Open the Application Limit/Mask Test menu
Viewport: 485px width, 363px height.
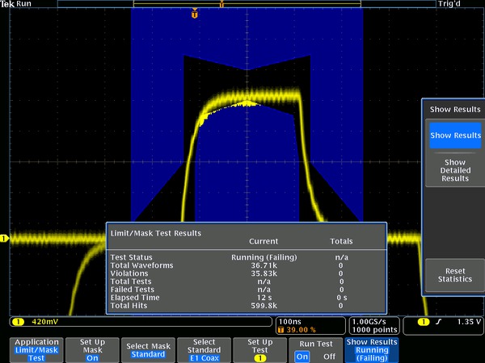(x=37, y=348)
